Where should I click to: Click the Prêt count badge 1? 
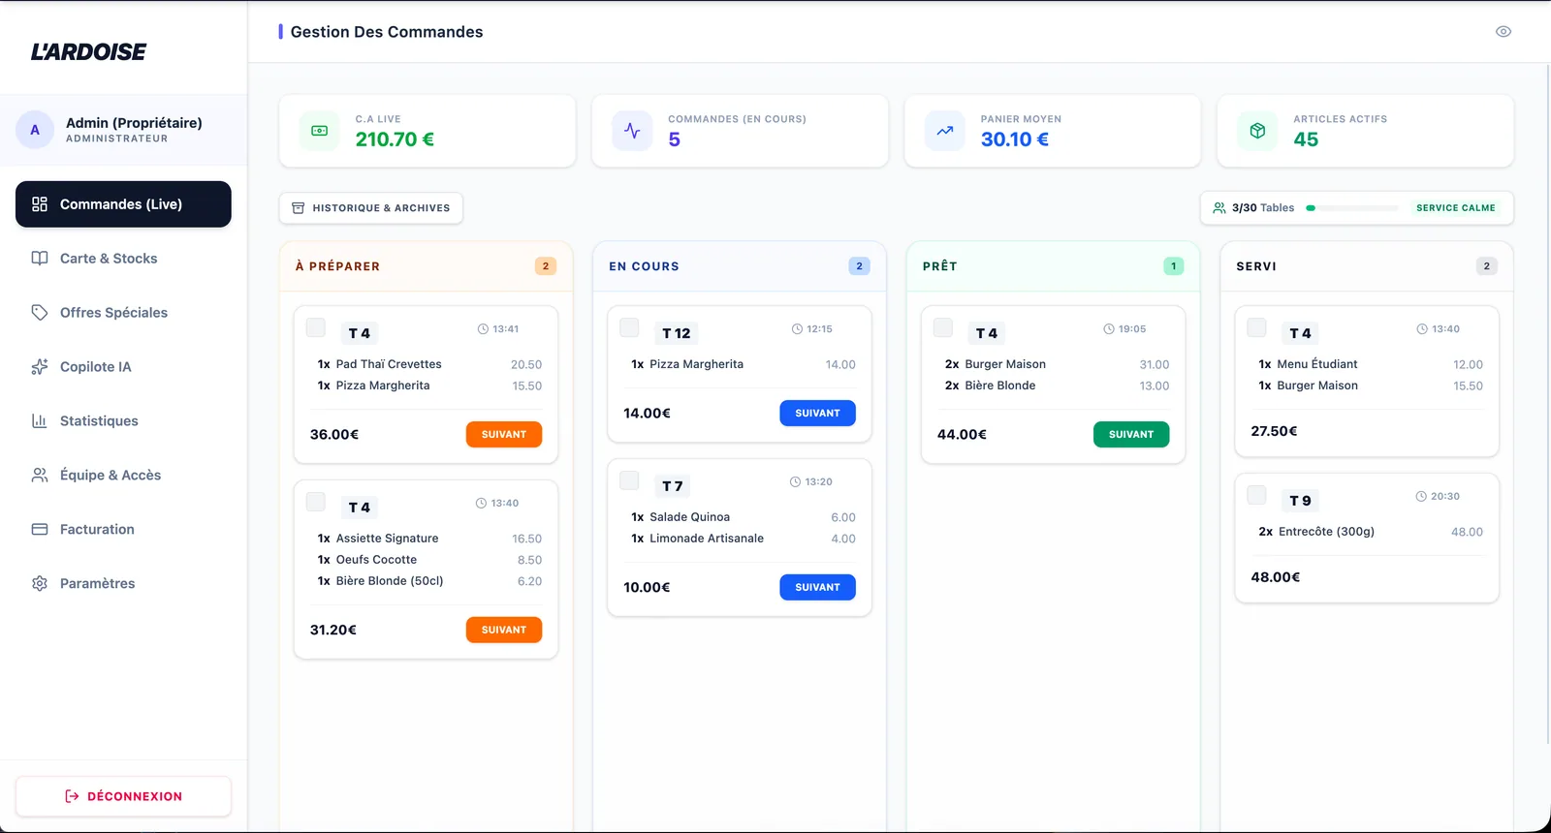[1173, 266]
